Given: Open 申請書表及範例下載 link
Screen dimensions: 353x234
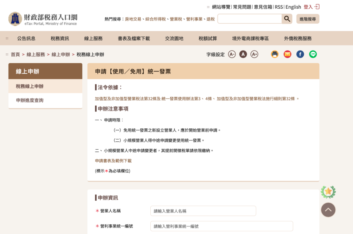Looking at the screenshot, I should click(x=113, y=161).
